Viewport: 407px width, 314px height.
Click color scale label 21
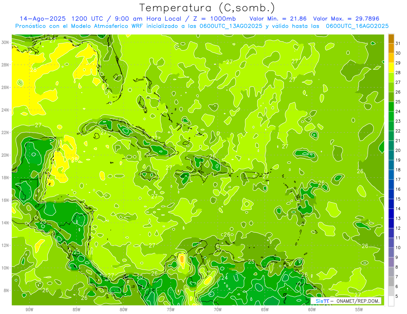coord(398,141)
